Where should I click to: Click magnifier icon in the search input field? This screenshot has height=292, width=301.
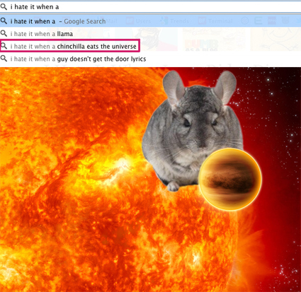pyautogui.click(x=4, y=7)
